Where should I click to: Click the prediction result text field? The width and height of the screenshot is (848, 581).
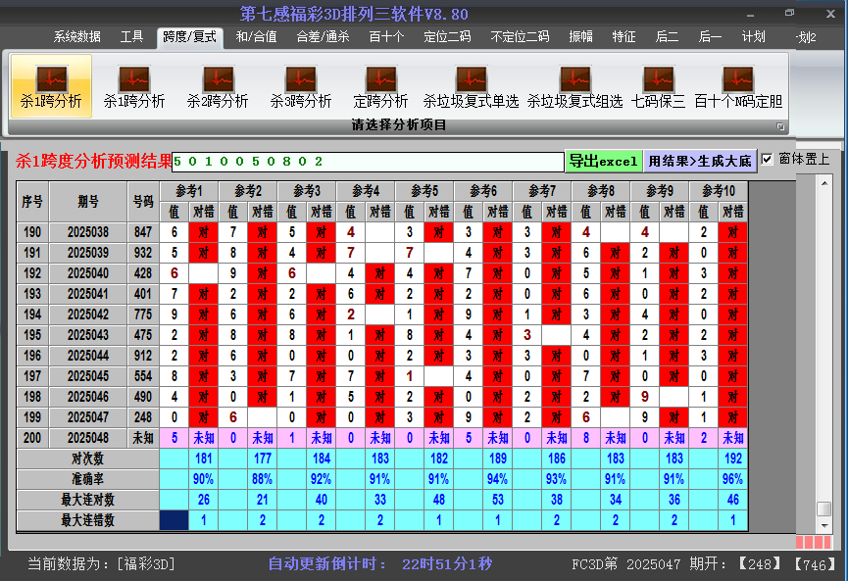click(x=368, y=161)
